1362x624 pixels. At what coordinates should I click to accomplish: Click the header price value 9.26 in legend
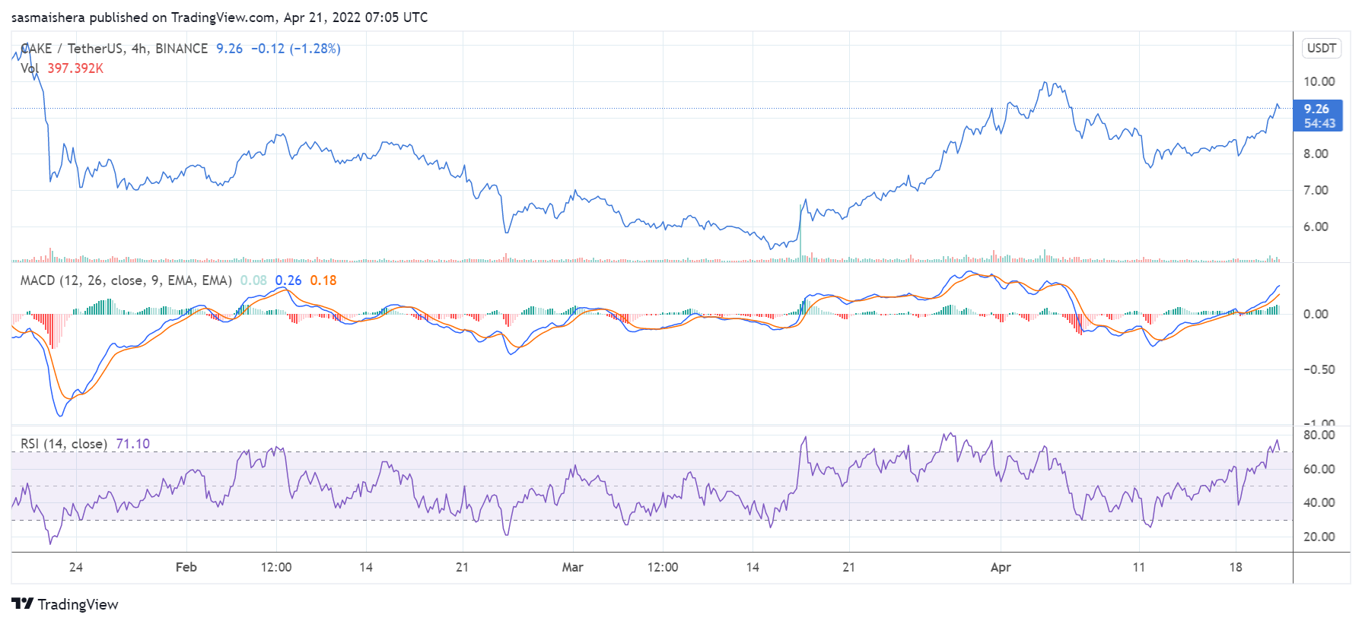pos(229,49)
